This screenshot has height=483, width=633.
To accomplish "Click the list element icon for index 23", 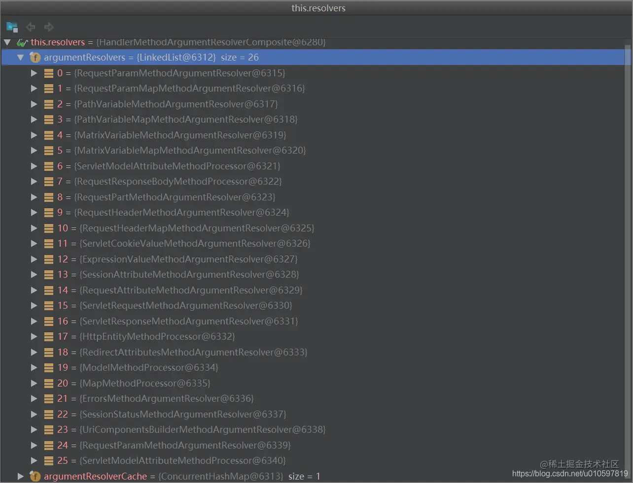I will pos(49,430).
